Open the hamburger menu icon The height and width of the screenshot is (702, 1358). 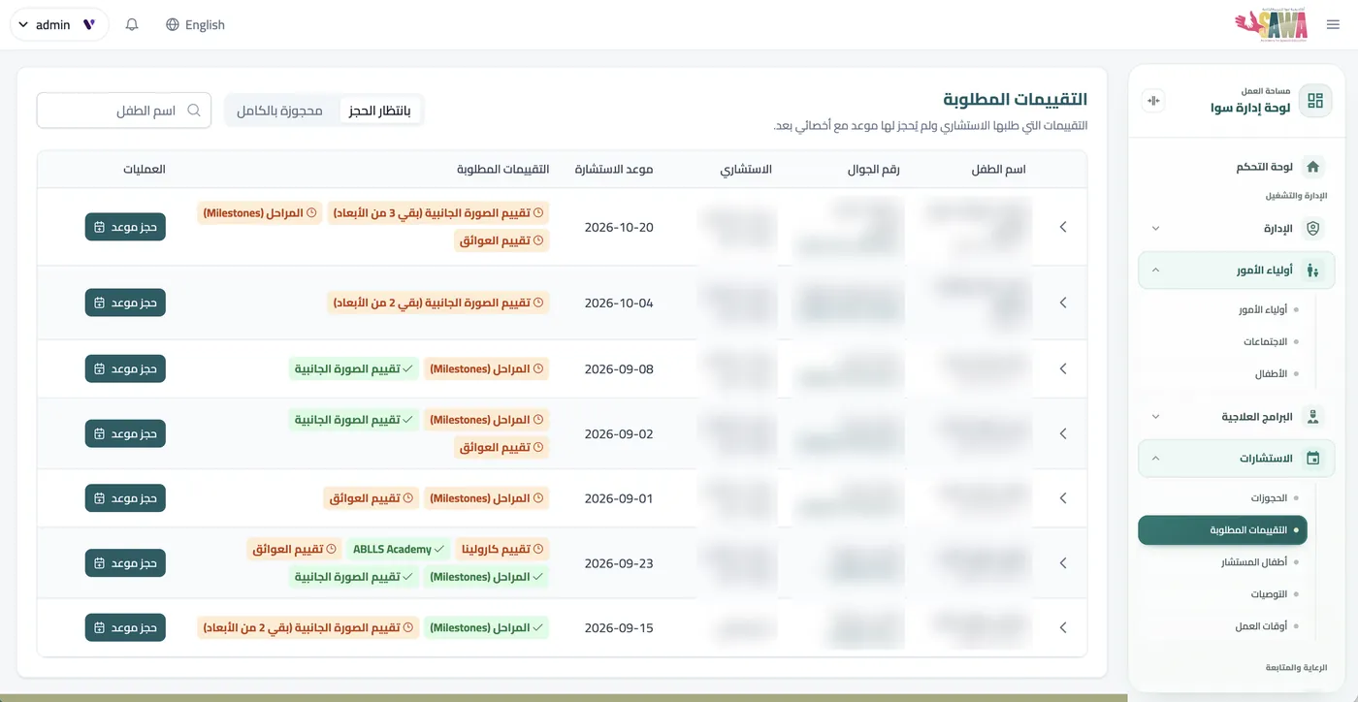(1333, 25)
